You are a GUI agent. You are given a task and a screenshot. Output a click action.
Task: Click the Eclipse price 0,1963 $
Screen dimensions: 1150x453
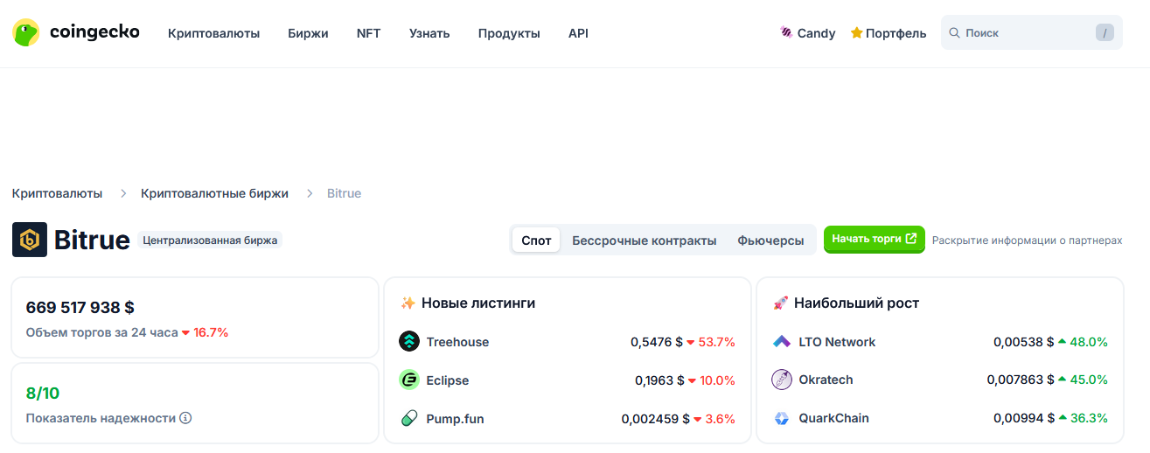pyautogui.click(x=659, y=380)
